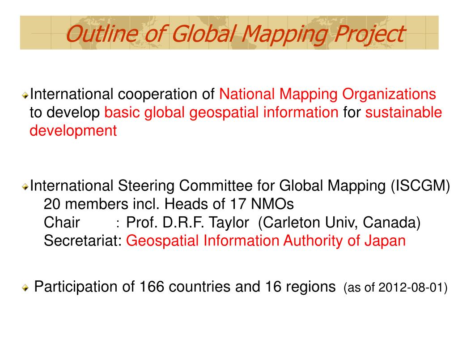Click the slide title 'Outline of Global Mapping Project'
Image resolution: width=458 pixels, height=344 pixels.
tap(235, 34)
